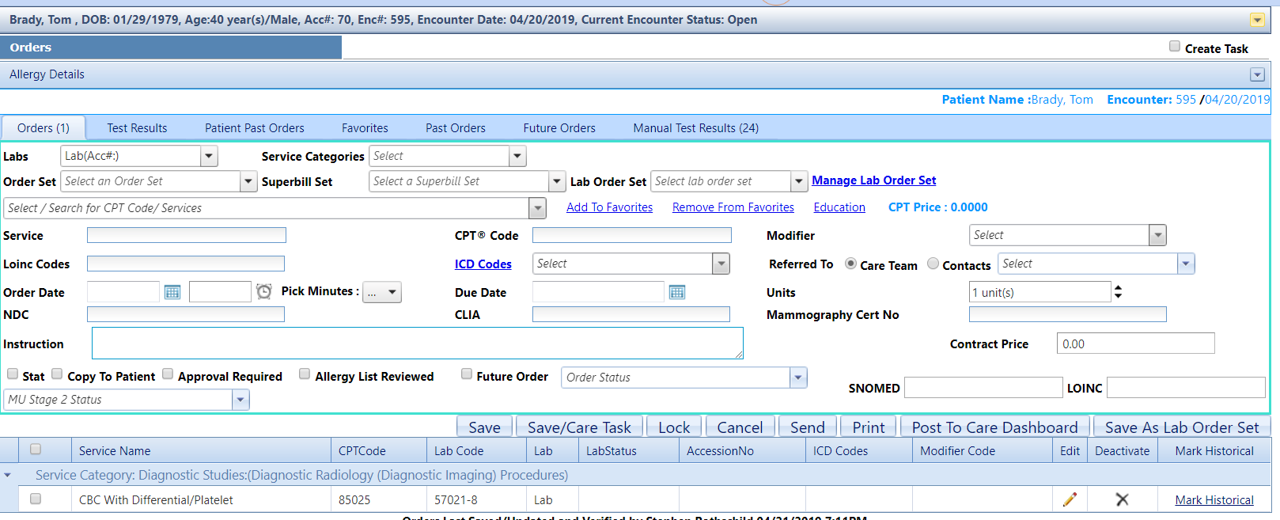Click the Order Date clock icon
Image resolution: width=1280 pixels, height=520 pixels.
[x=264, y=292]
